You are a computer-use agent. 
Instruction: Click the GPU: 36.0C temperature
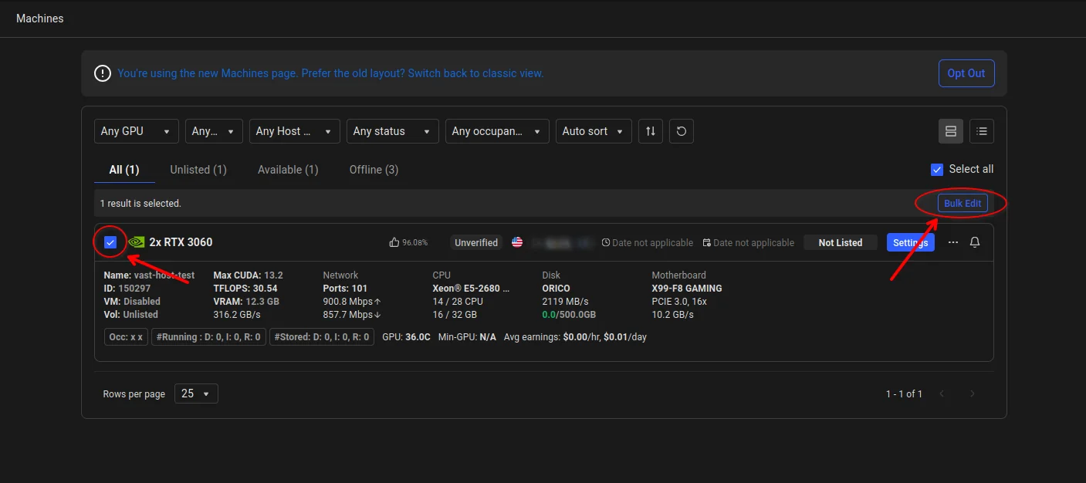point(406,337)
